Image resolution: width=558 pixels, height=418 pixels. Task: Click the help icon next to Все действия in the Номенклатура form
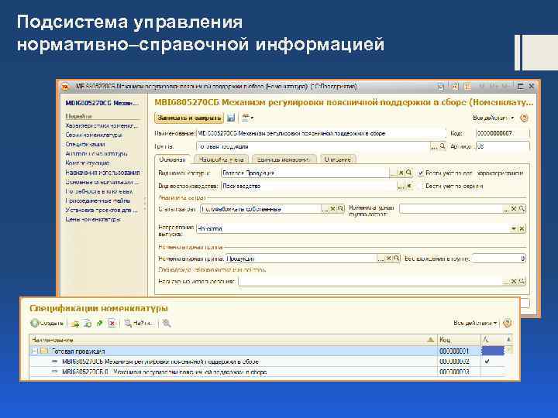click(524, 118)
